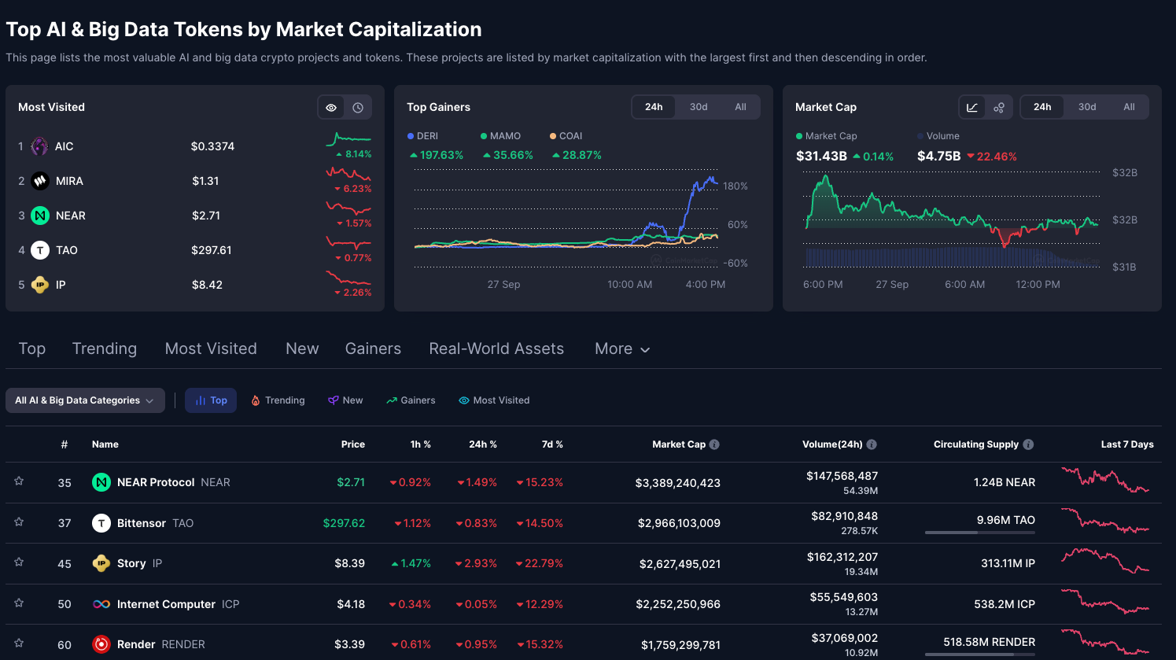Click the info icon beside Volume(24h) header
Screen dimensions: 1176x660
[x=872, y=444]
